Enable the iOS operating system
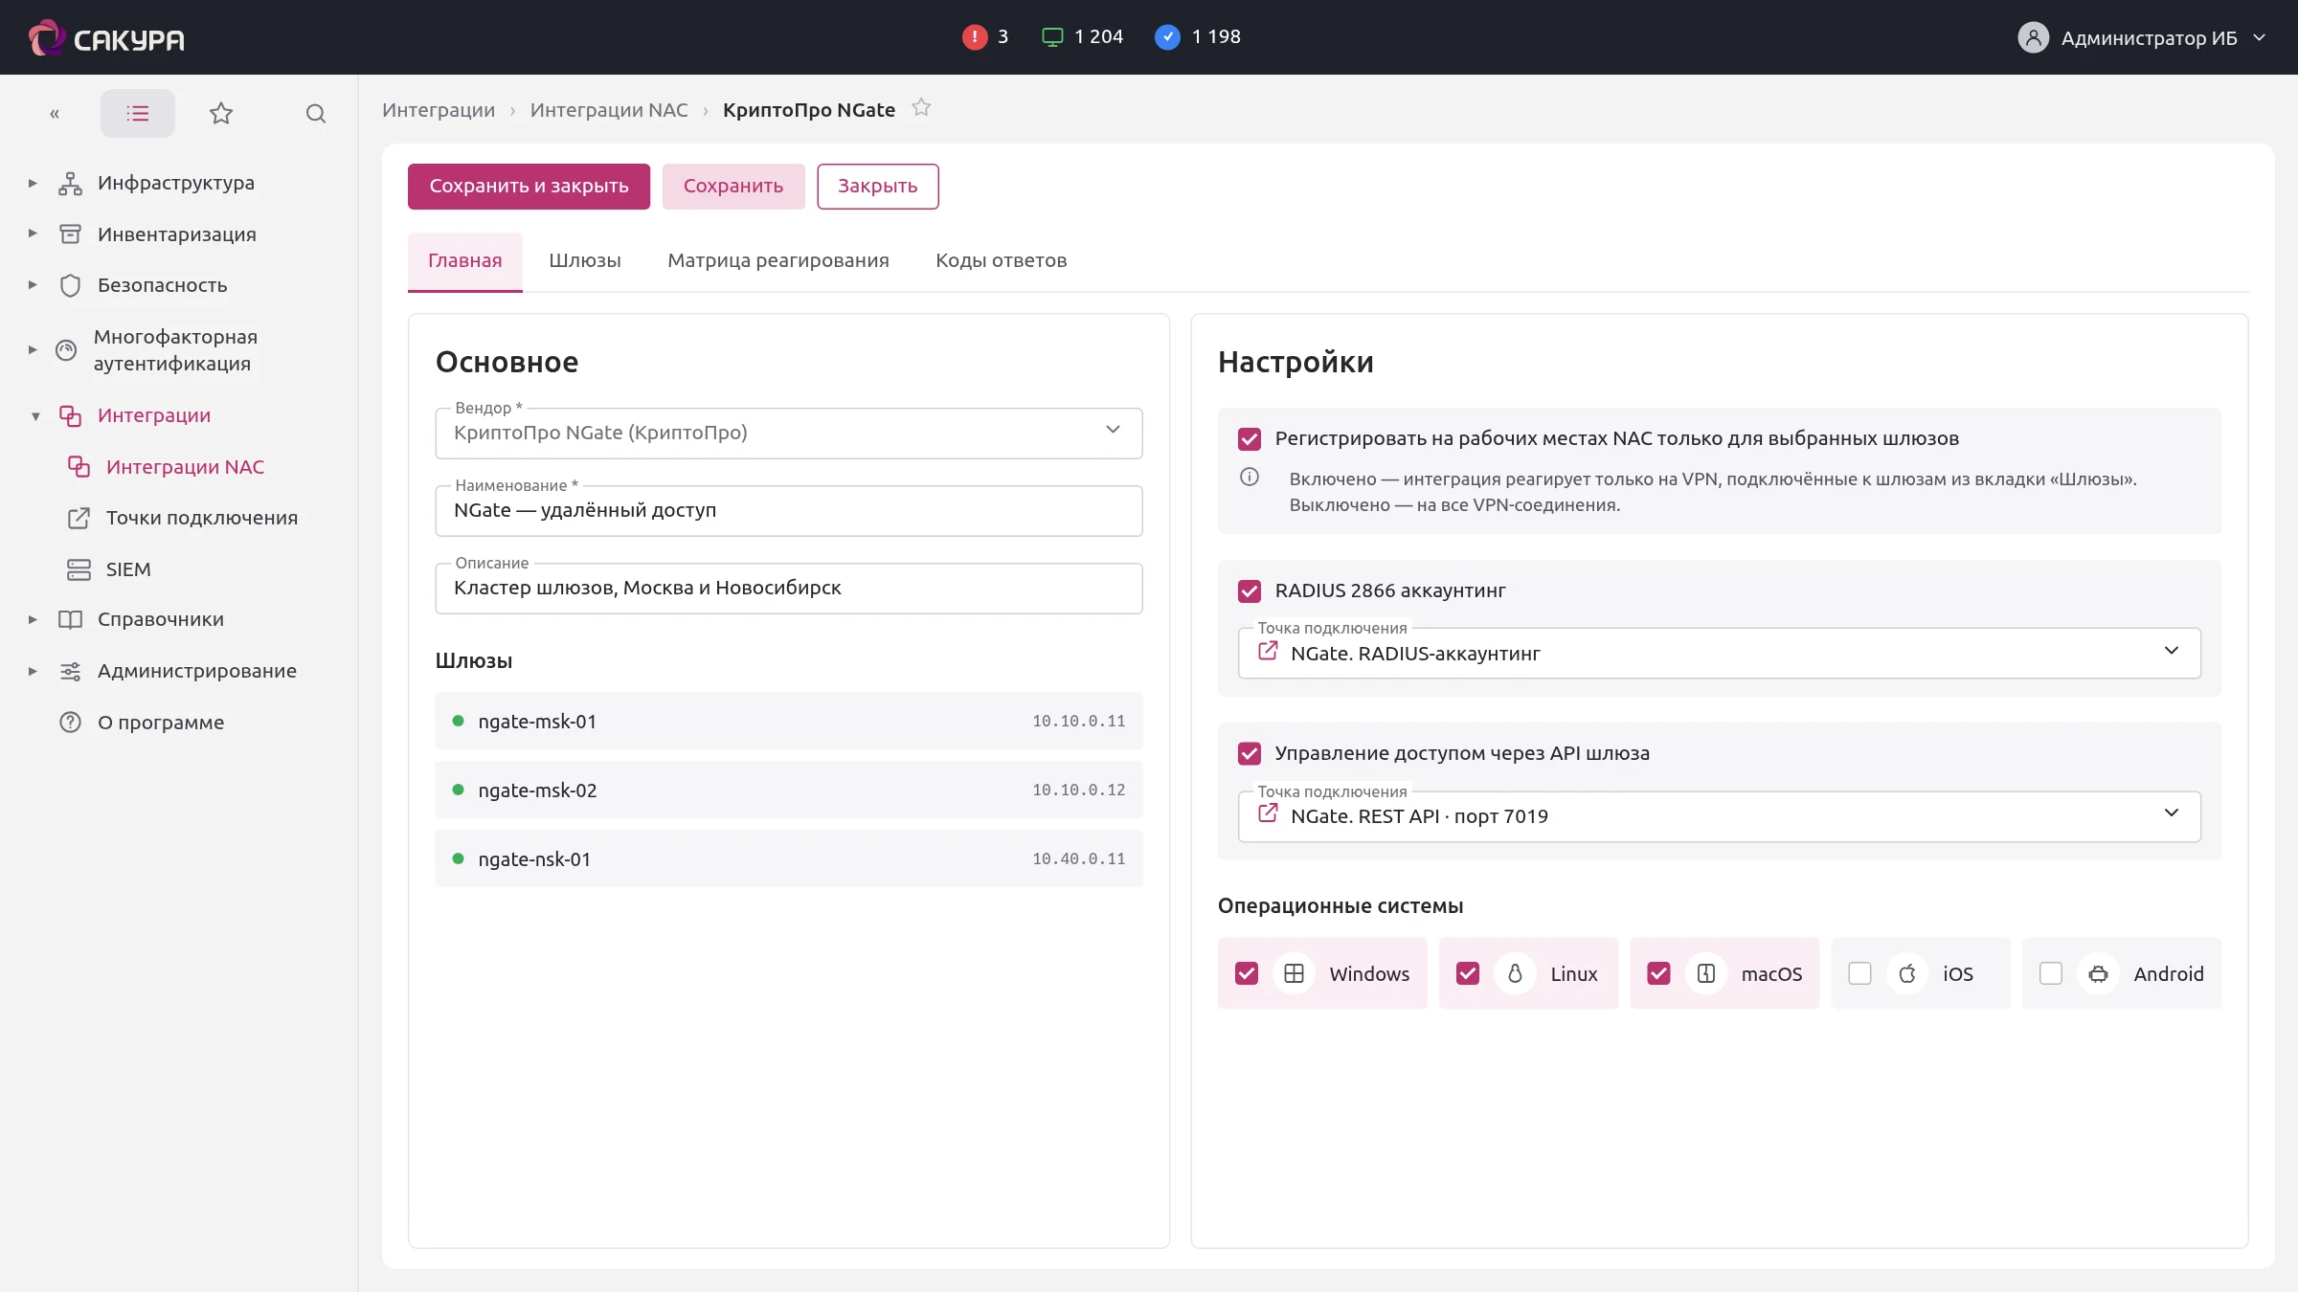This screenshot has height=1292, width=2298. point(1859,973)
